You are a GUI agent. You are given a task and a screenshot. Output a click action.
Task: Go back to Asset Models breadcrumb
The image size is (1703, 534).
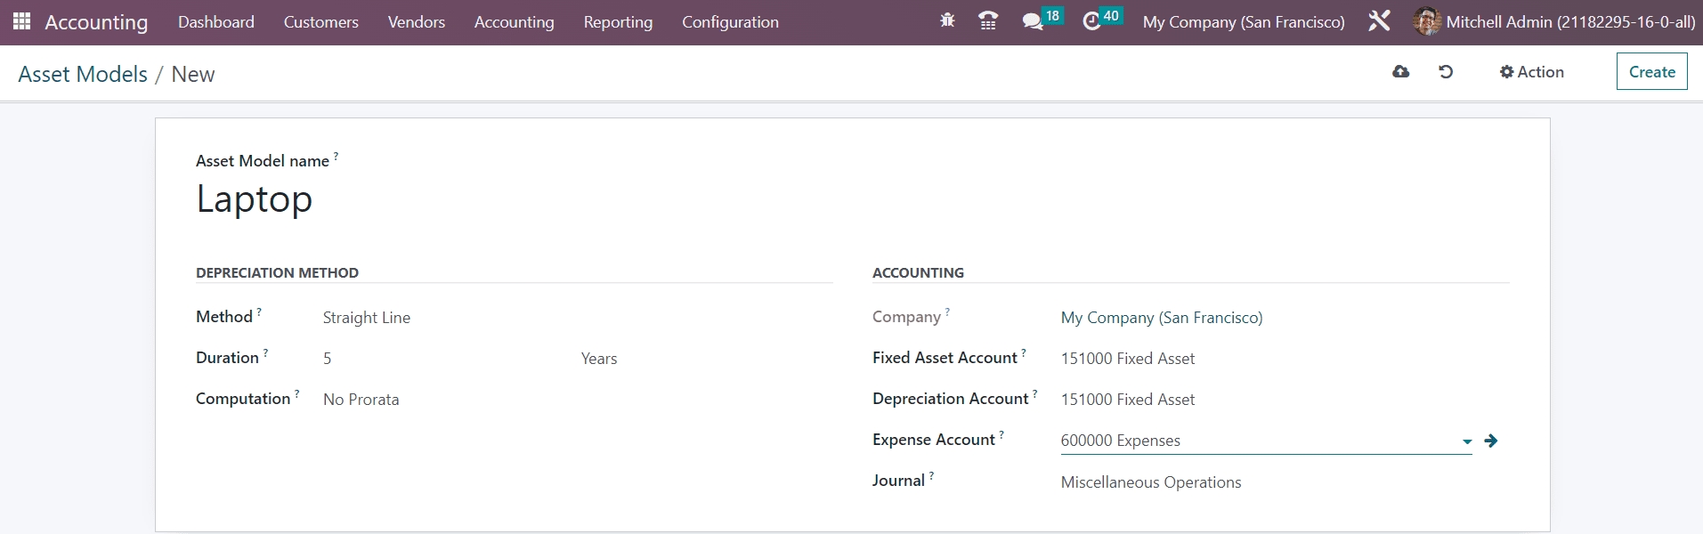[83, 75]
